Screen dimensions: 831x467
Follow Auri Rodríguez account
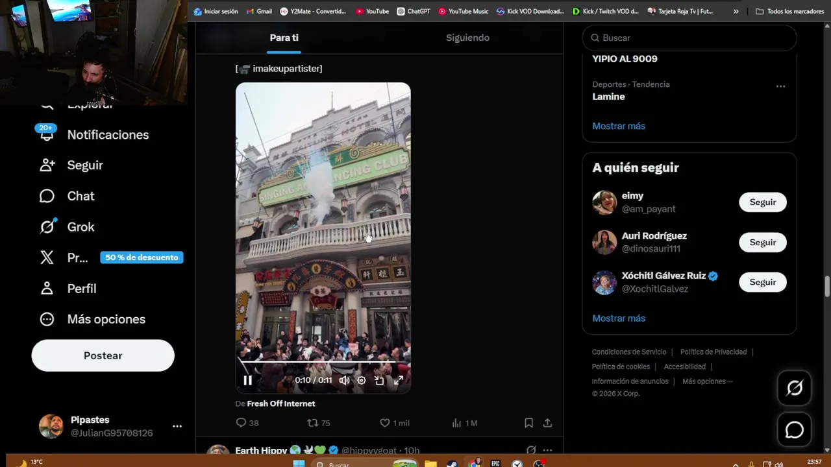pos(763,242)
